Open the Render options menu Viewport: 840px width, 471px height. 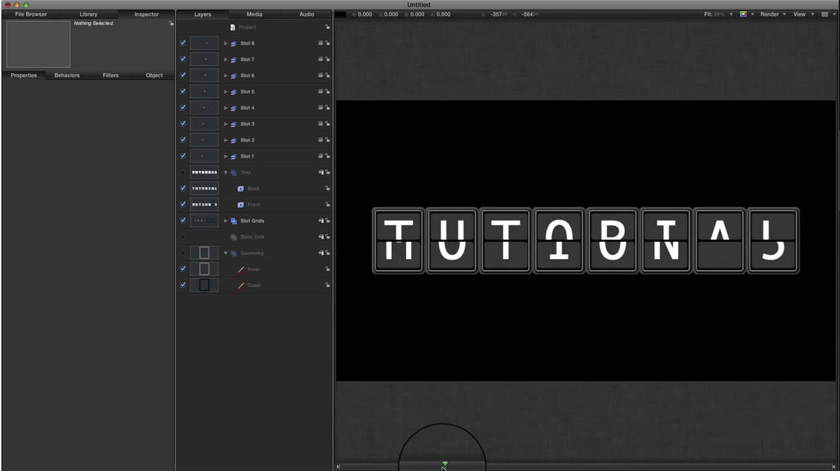tap(773, 14)
